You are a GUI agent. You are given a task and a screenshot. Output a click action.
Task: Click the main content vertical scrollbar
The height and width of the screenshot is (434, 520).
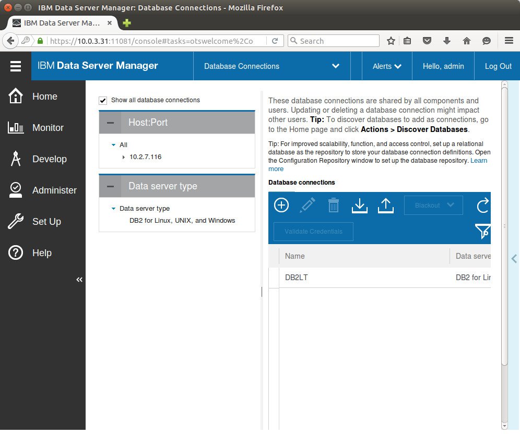[x=504, y=226]
